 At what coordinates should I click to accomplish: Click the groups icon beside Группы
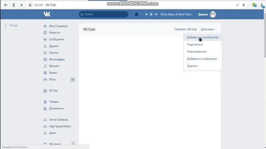[x=45, y=53]
